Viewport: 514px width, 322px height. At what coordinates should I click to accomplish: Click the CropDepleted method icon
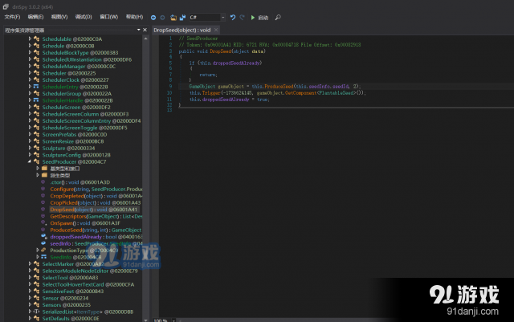point(43,196)
